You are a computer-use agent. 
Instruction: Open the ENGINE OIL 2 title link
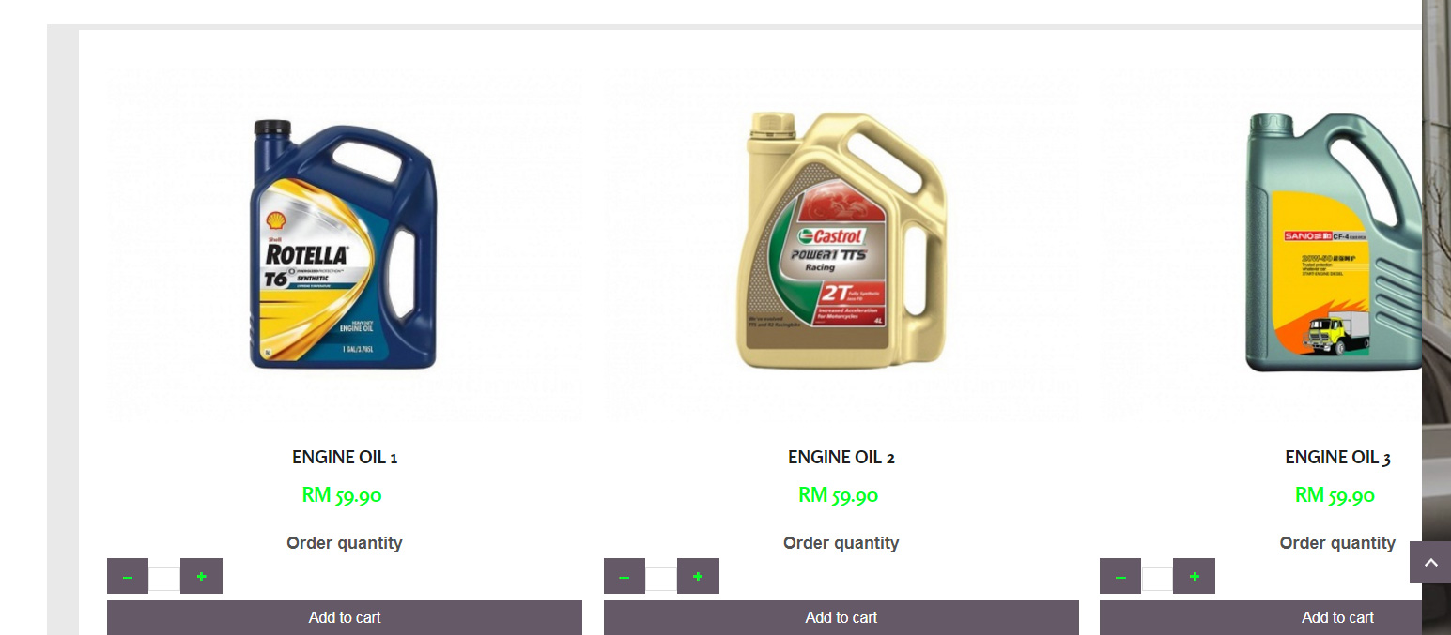pyautogui.click(x=841, y=458)
